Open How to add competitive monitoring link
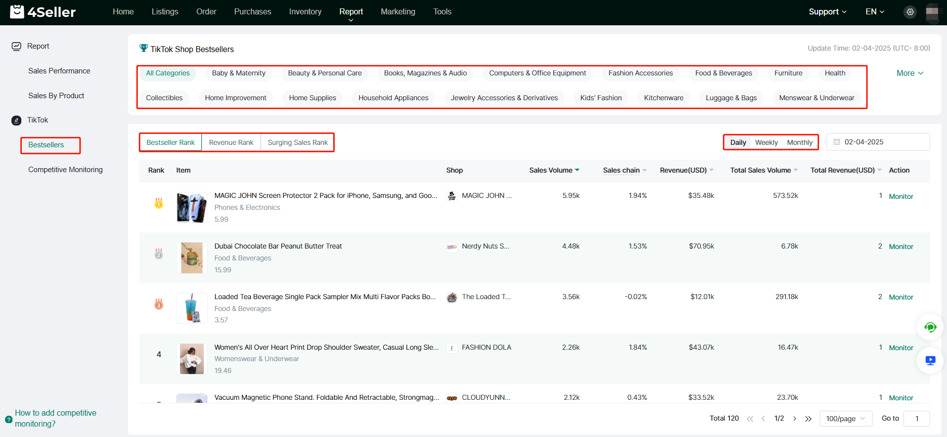The height and width of the screenshot is (437, 947). pyautogui.click(x=56, y=418)
